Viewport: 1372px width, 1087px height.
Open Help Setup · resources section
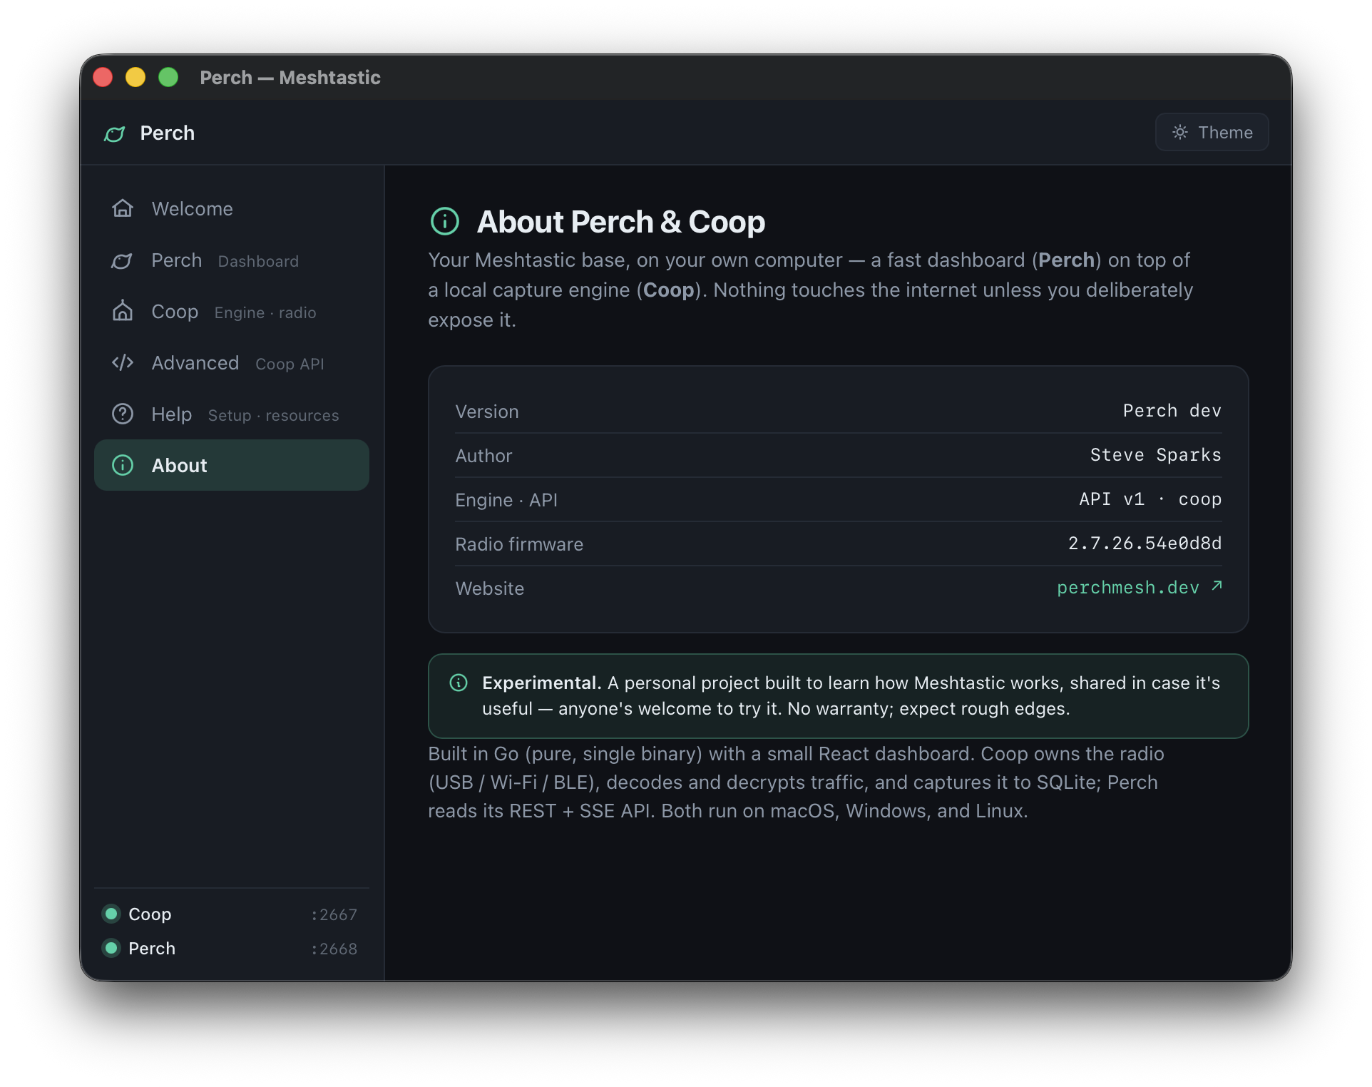[232, 414]
